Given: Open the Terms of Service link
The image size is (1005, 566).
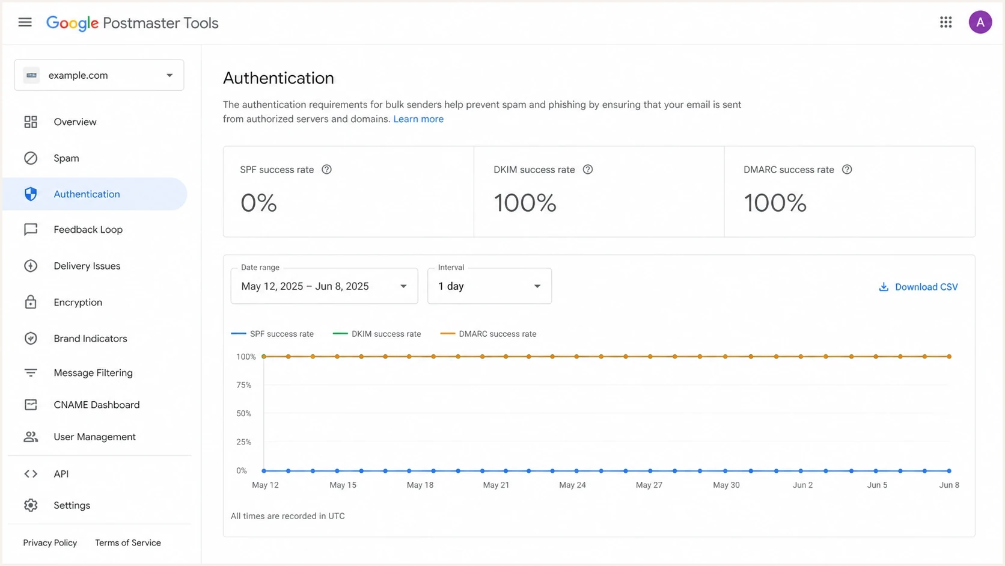Looking at the screenshot, I should click(128, 543).
